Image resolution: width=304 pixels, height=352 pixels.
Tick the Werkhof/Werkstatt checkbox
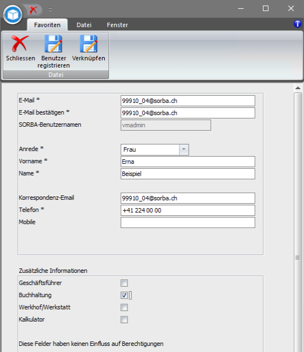pyautogui.click(x=124, y=307)
